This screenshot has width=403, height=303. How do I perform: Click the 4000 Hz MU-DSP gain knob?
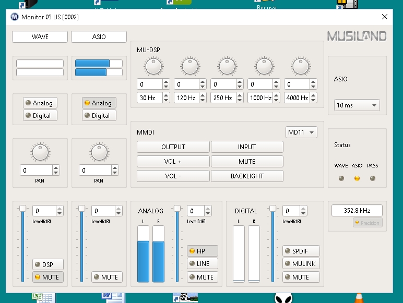pyautogui.click(x=301, y=66)
